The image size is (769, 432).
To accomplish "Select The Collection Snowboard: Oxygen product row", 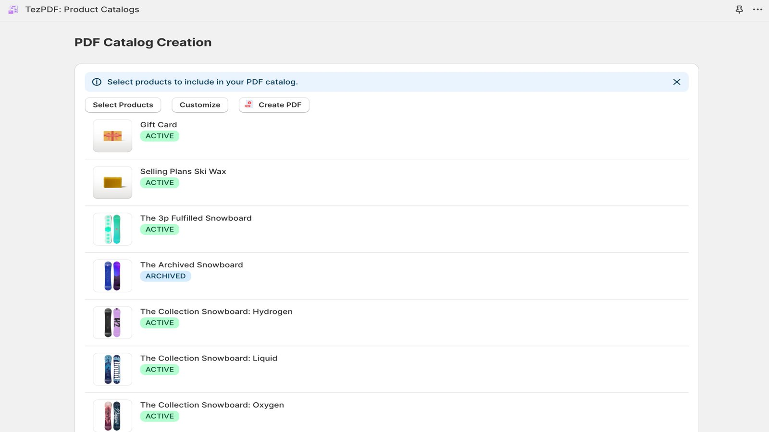I will coord(212,405).
